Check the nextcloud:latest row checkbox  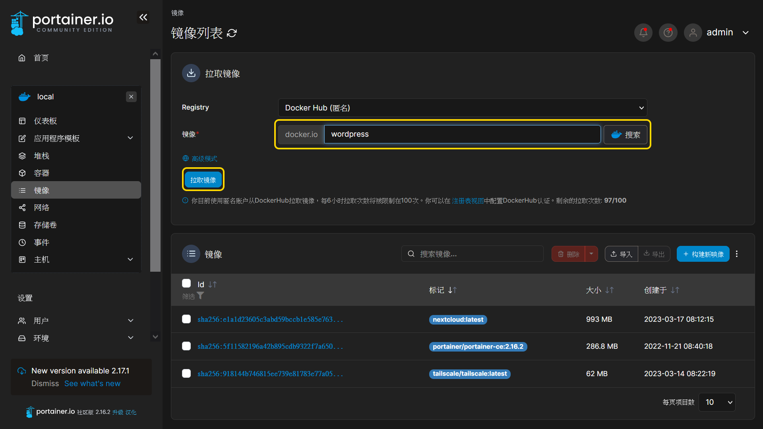tap(186, 319)
